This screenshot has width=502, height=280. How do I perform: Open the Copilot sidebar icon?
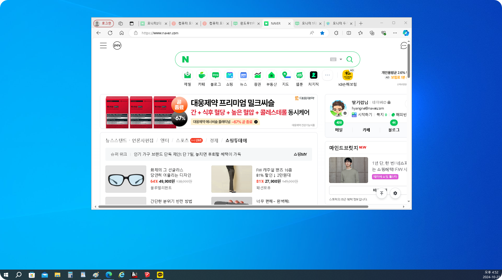click(406, 33)
